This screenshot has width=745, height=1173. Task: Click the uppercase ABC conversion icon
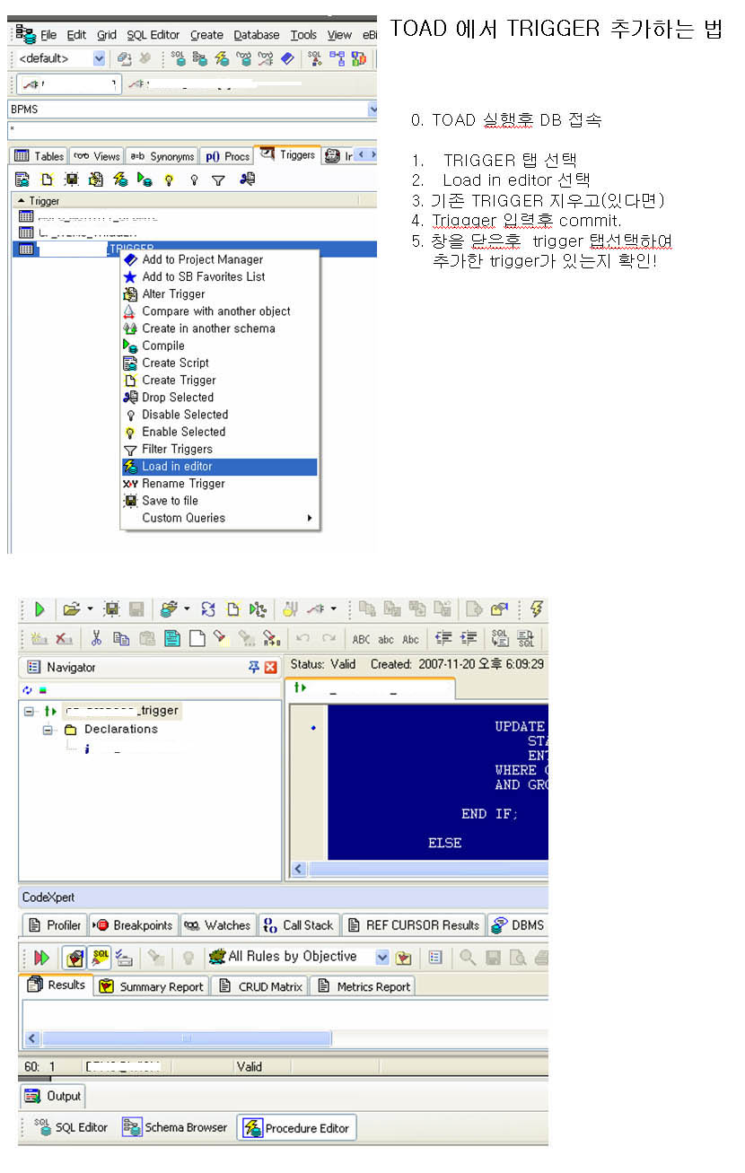pyautogui.click(x=361, y=639)
